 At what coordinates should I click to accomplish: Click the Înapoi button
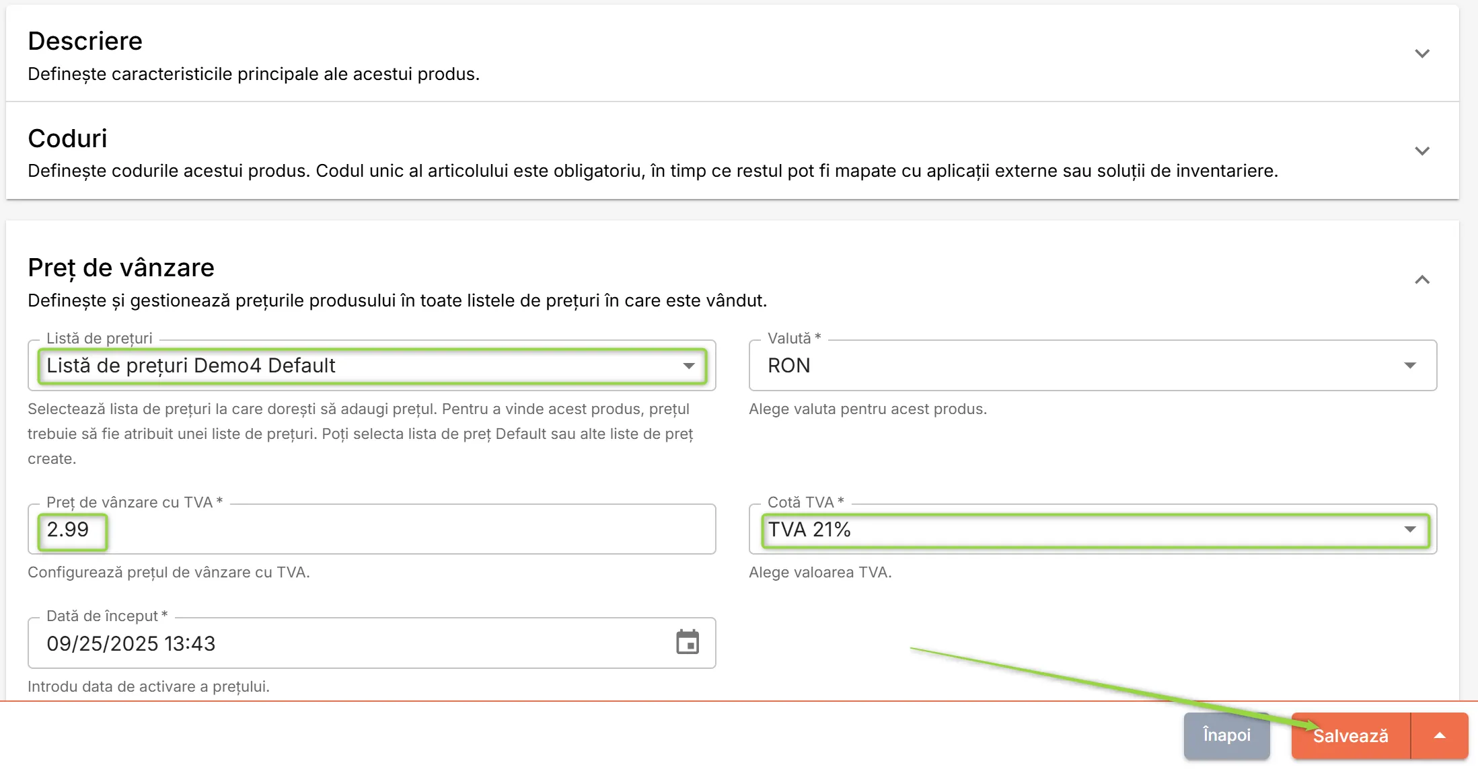click(1226, 735)
